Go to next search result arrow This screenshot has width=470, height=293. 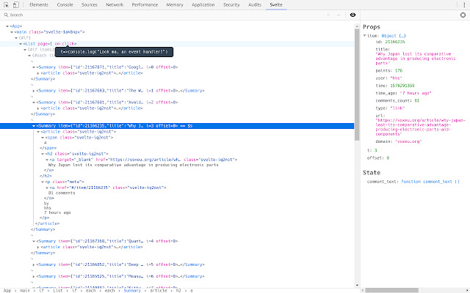click(x=328, y=15)
